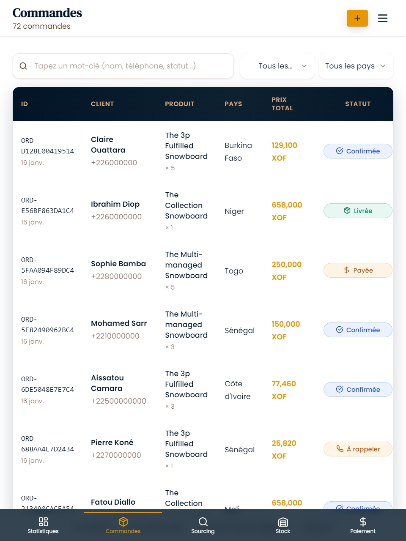Click the PRIX TOTAL column header
The image size is (406, 541).
click(x=282, y=104)
